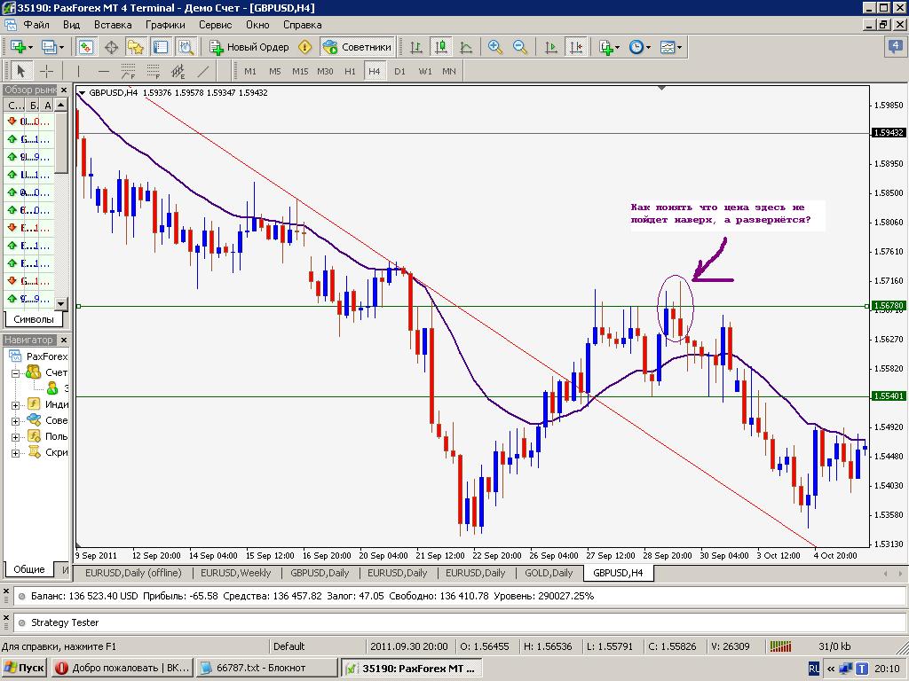Image resolution: width=909 pixels, height=681 pixels.
Task: Select the arrow Cursor tool
Action: click(21, 71)
